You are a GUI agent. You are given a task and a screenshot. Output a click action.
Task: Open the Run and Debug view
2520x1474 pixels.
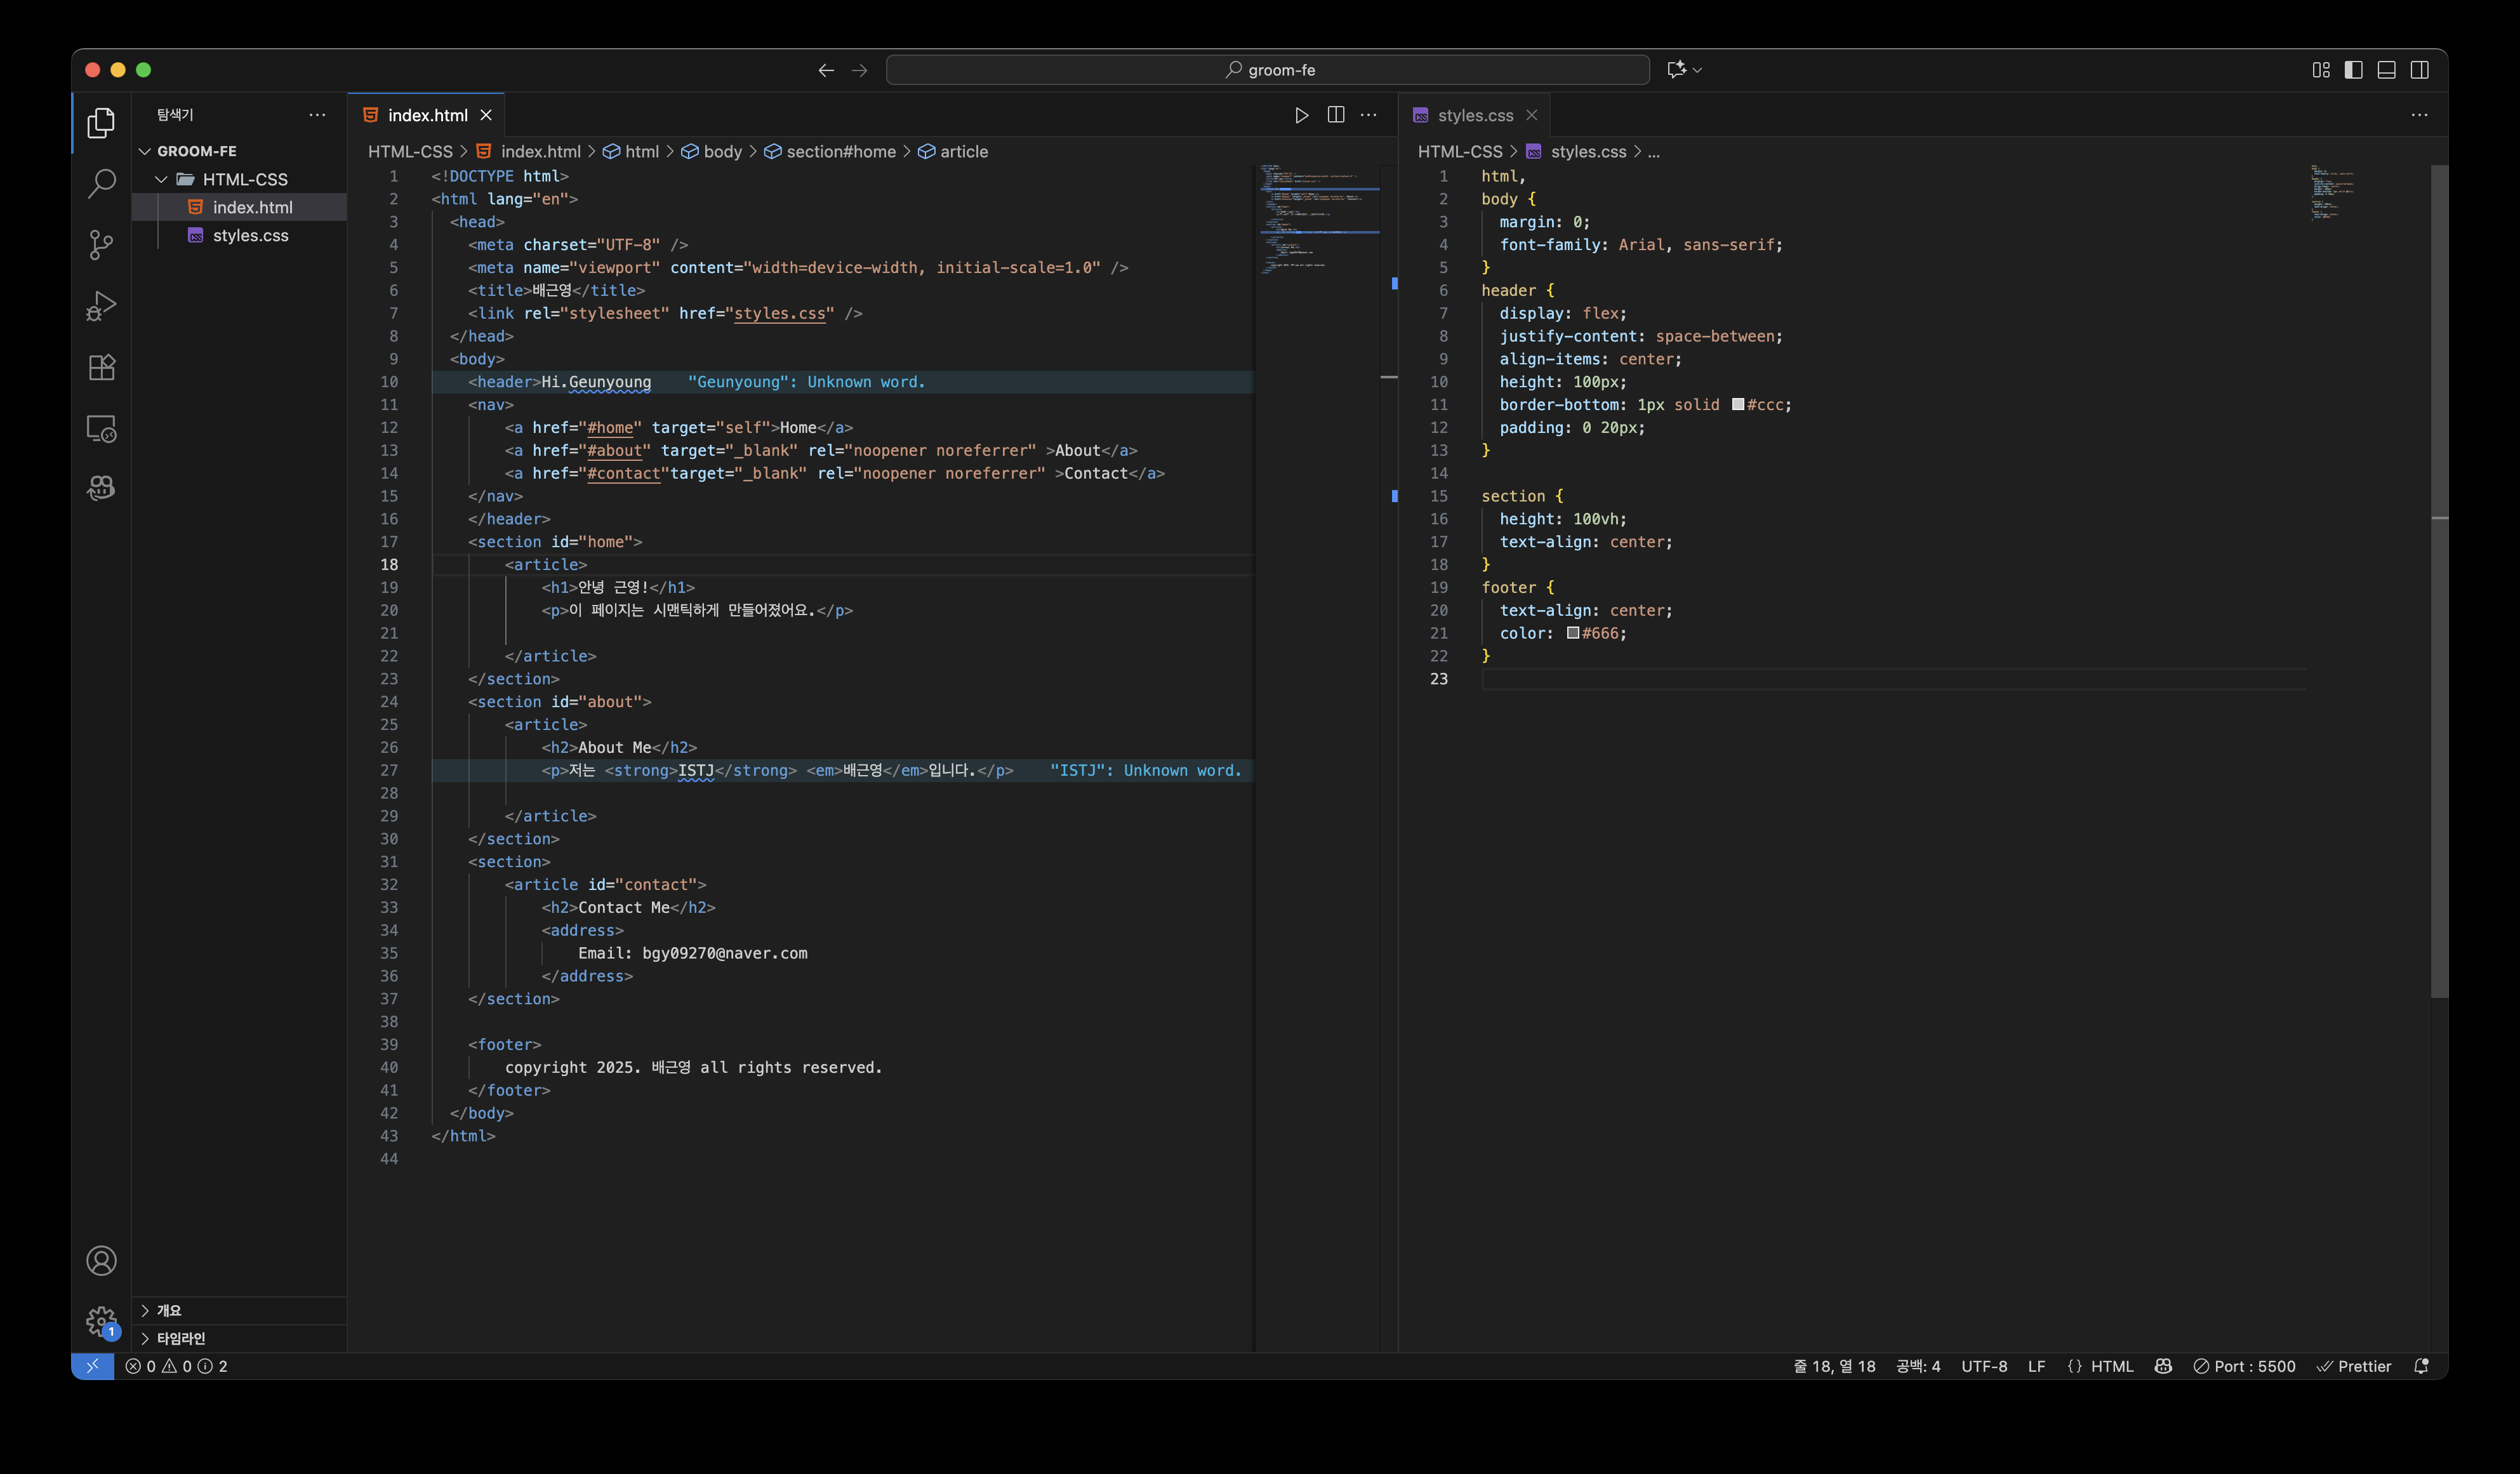click(x=101, y=306)
